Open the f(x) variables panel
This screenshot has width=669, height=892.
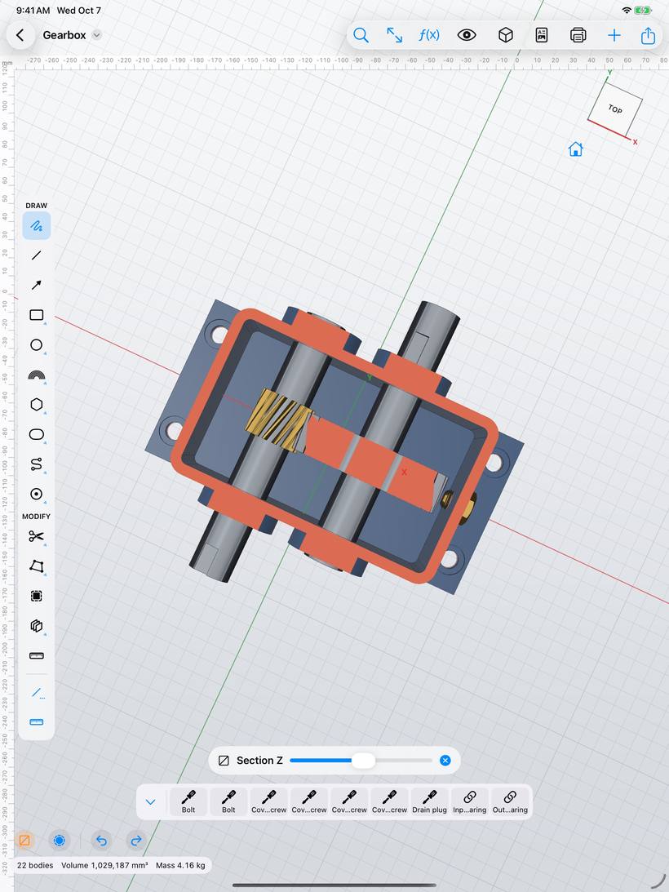429,35
